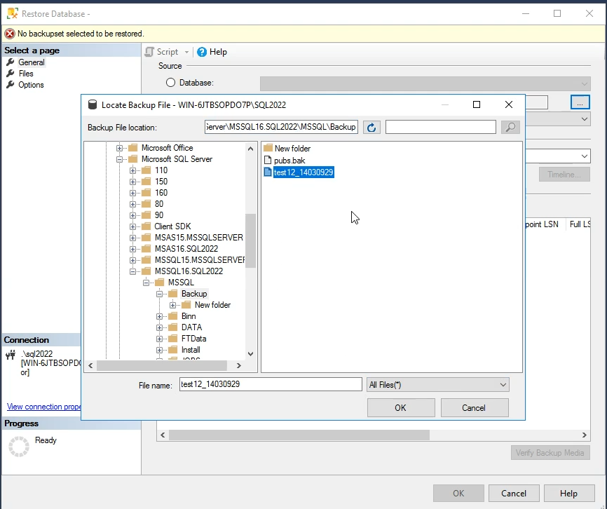Expand the DATA folder node
Screen dimensions: 607x509
pyautogui.click(x=159, y=327)
